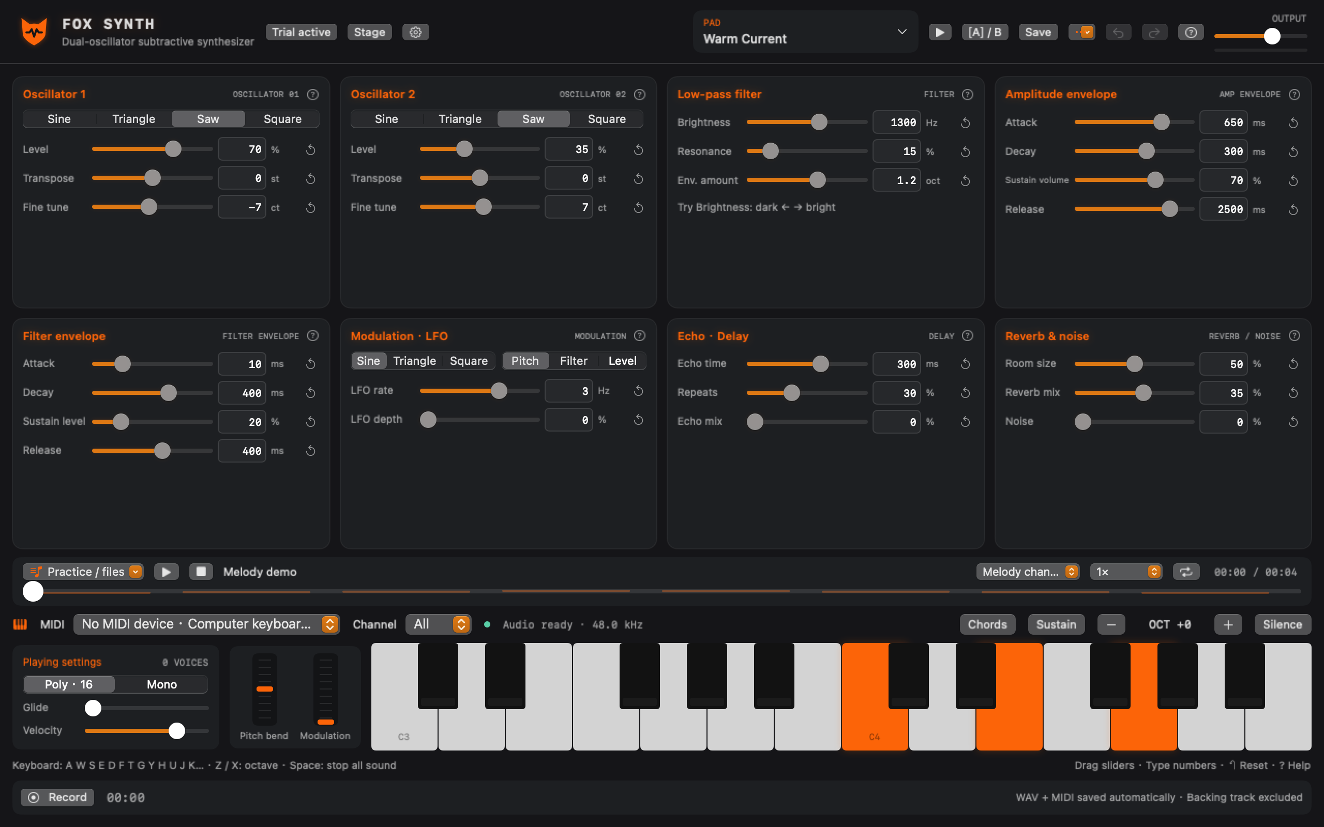Reset Reverb mix value

[x=1293, y=393]
